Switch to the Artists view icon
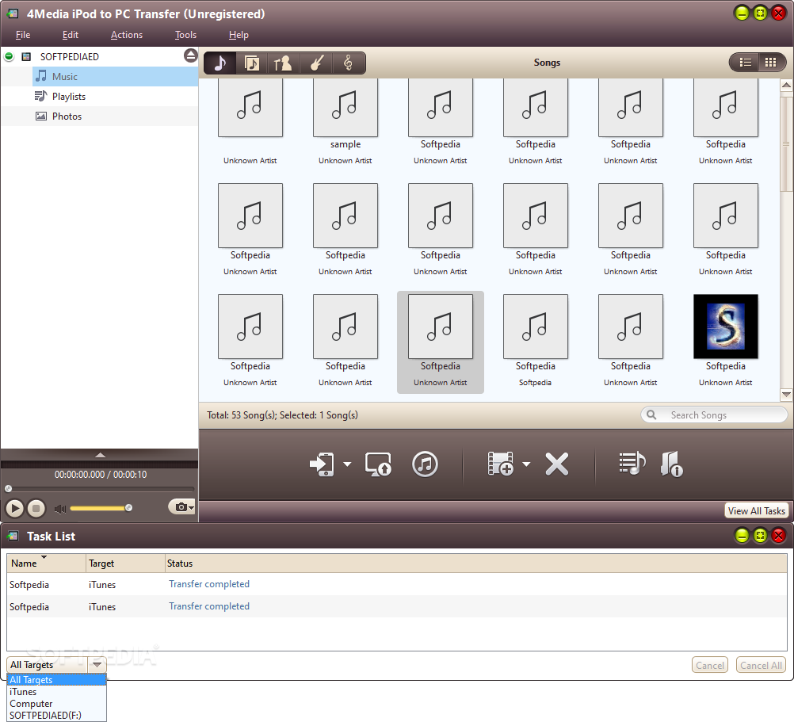Screen dimensions: 794x722 click(283, 63)
